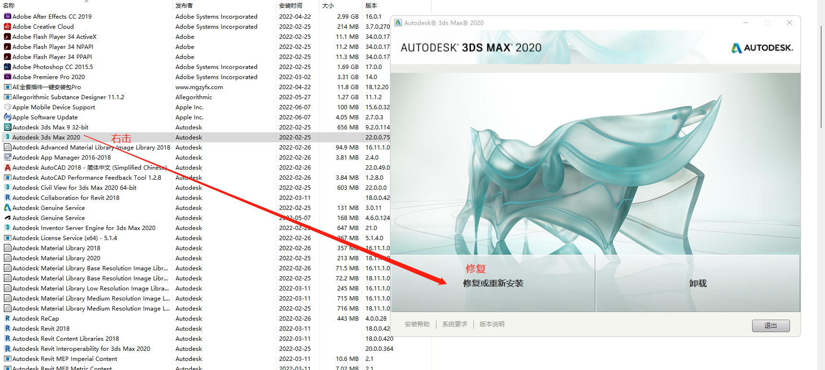Click the Allegorithmic publisher cell
The width and height of the screenshot is (825, 370).
click(194, 97)
